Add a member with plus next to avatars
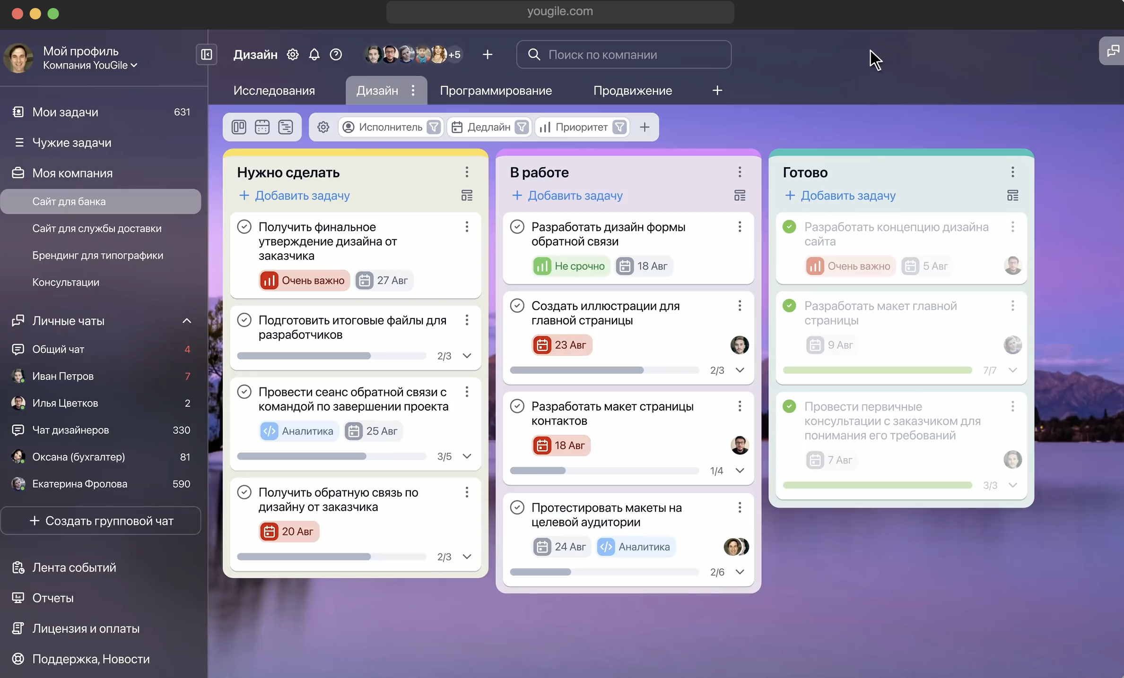 coord(488,54)
